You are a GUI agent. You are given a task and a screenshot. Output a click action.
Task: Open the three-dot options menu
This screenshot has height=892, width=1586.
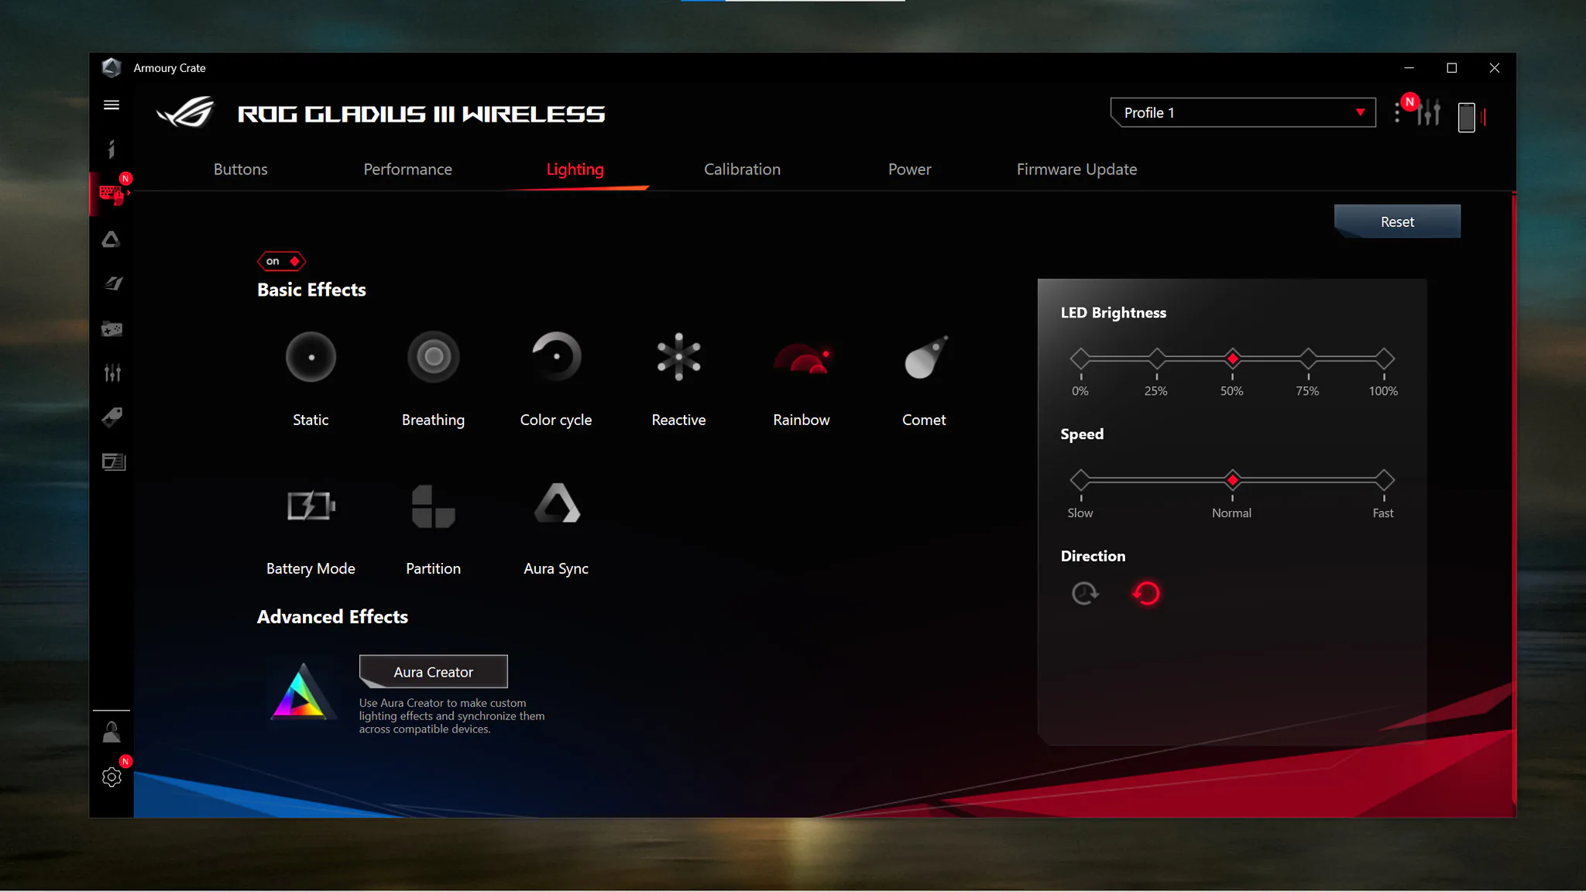1397,113
